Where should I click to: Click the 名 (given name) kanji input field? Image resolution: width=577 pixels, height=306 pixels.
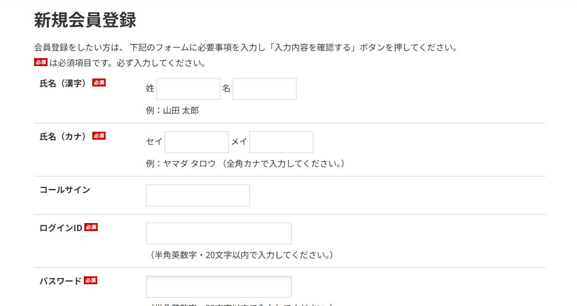(x=264, y=89)
